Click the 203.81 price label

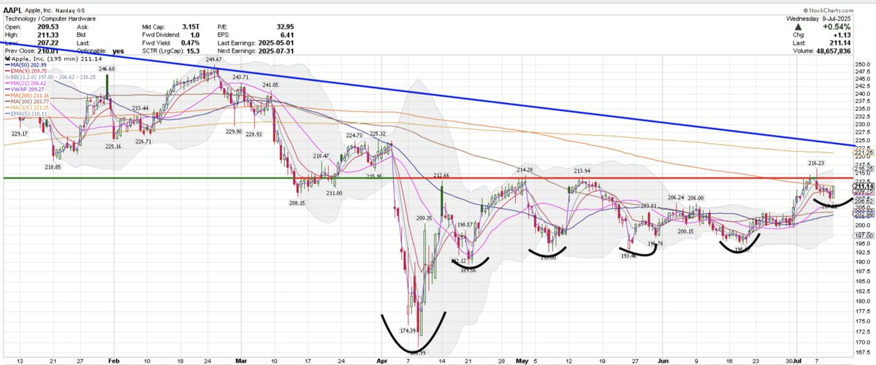click(x=648, y=207)
